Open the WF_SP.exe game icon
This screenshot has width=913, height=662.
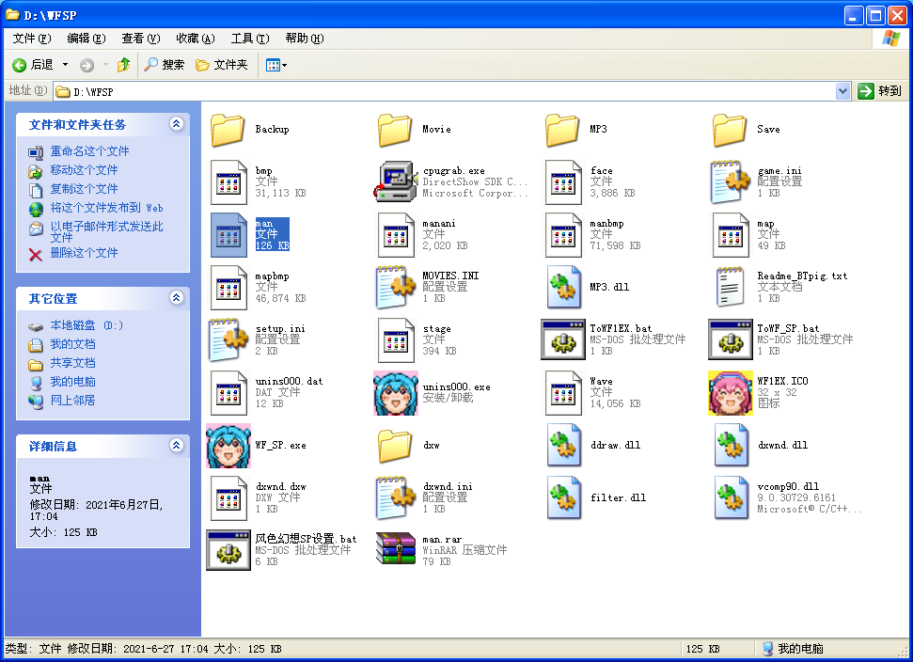coord(228,446)
